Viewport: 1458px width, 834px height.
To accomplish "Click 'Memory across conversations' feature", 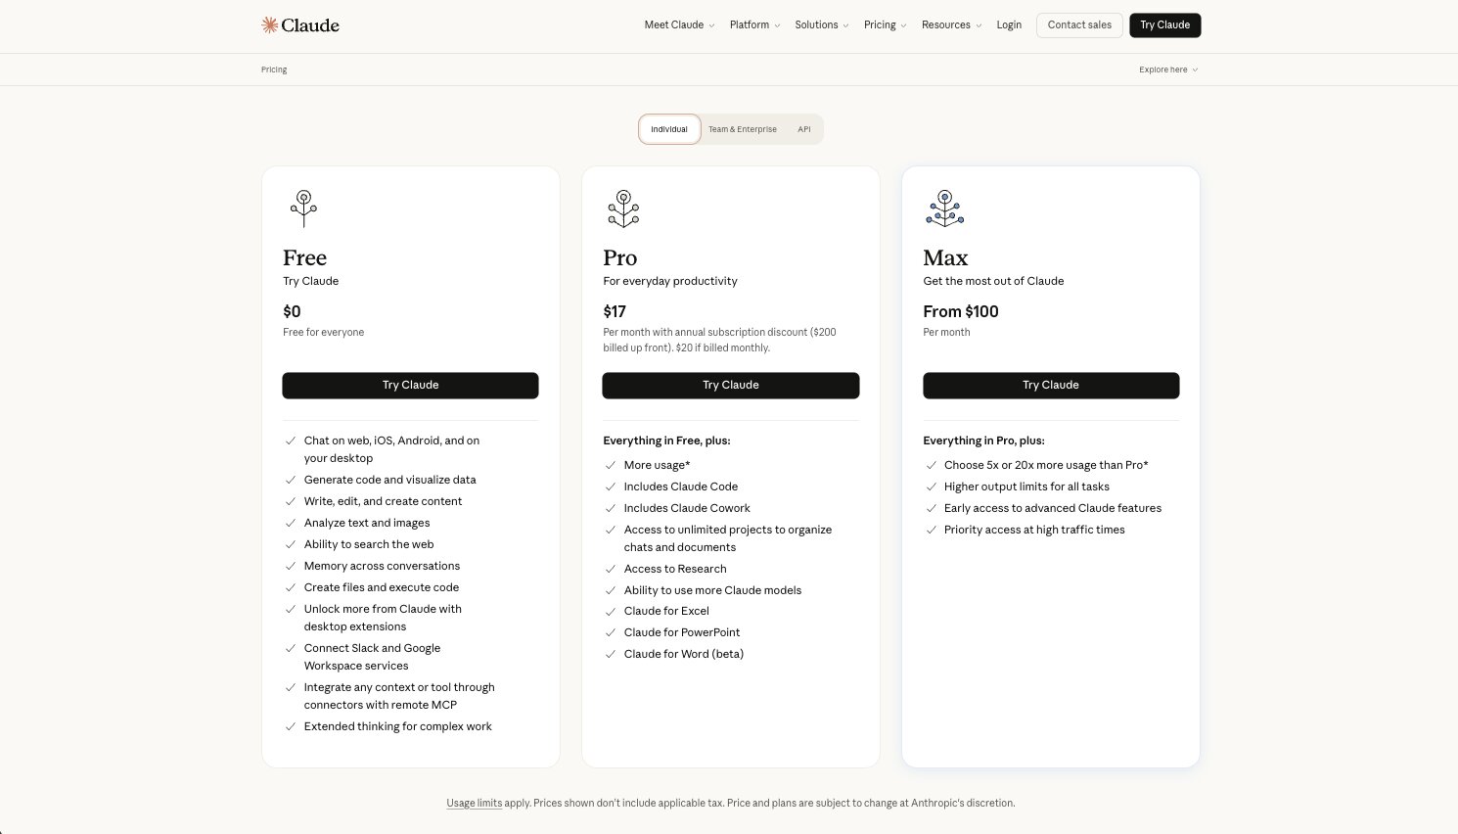I will 382,566.
